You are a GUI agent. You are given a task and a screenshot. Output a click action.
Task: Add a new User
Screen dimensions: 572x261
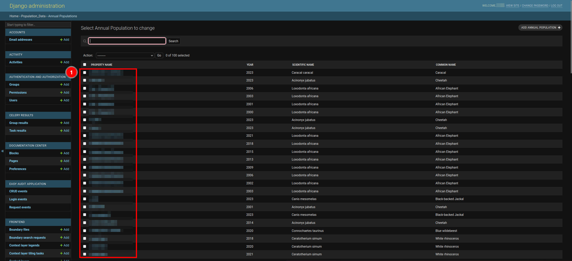click(65, 100)
